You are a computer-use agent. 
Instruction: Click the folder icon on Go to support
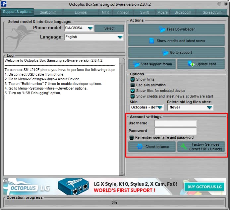pyautogui.click(x=165, y=52)
